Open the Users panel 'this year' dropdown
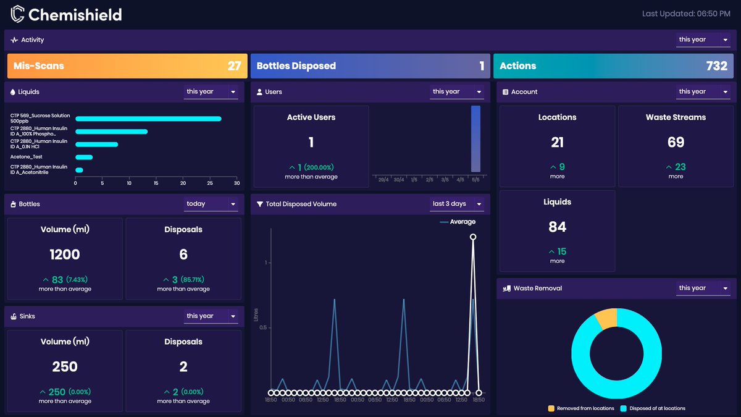This screenshot has height=417, width=741. tap(457, 91)
